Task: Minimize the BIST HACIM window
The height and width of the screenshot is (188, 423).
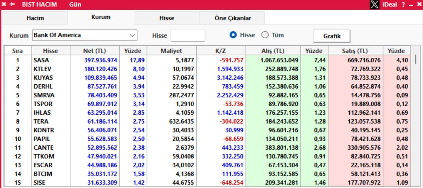Action: pos(411,5)
